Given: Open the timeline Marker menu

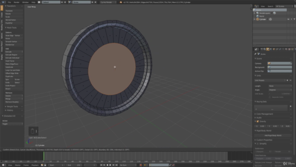Looking at the screenshot, I should click(x=18, y=165).
